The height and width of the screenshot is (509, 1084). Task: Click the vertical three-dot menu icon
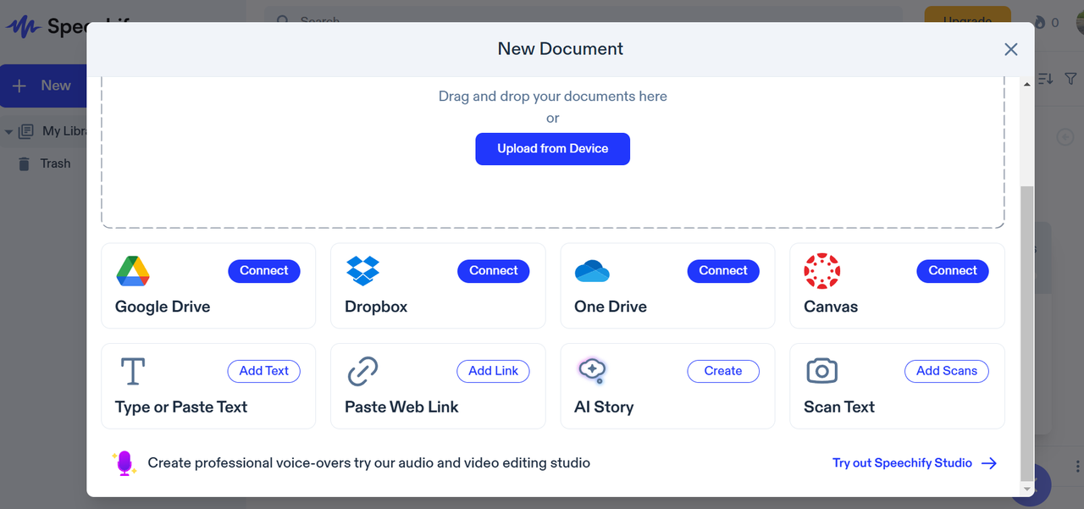1077,467
